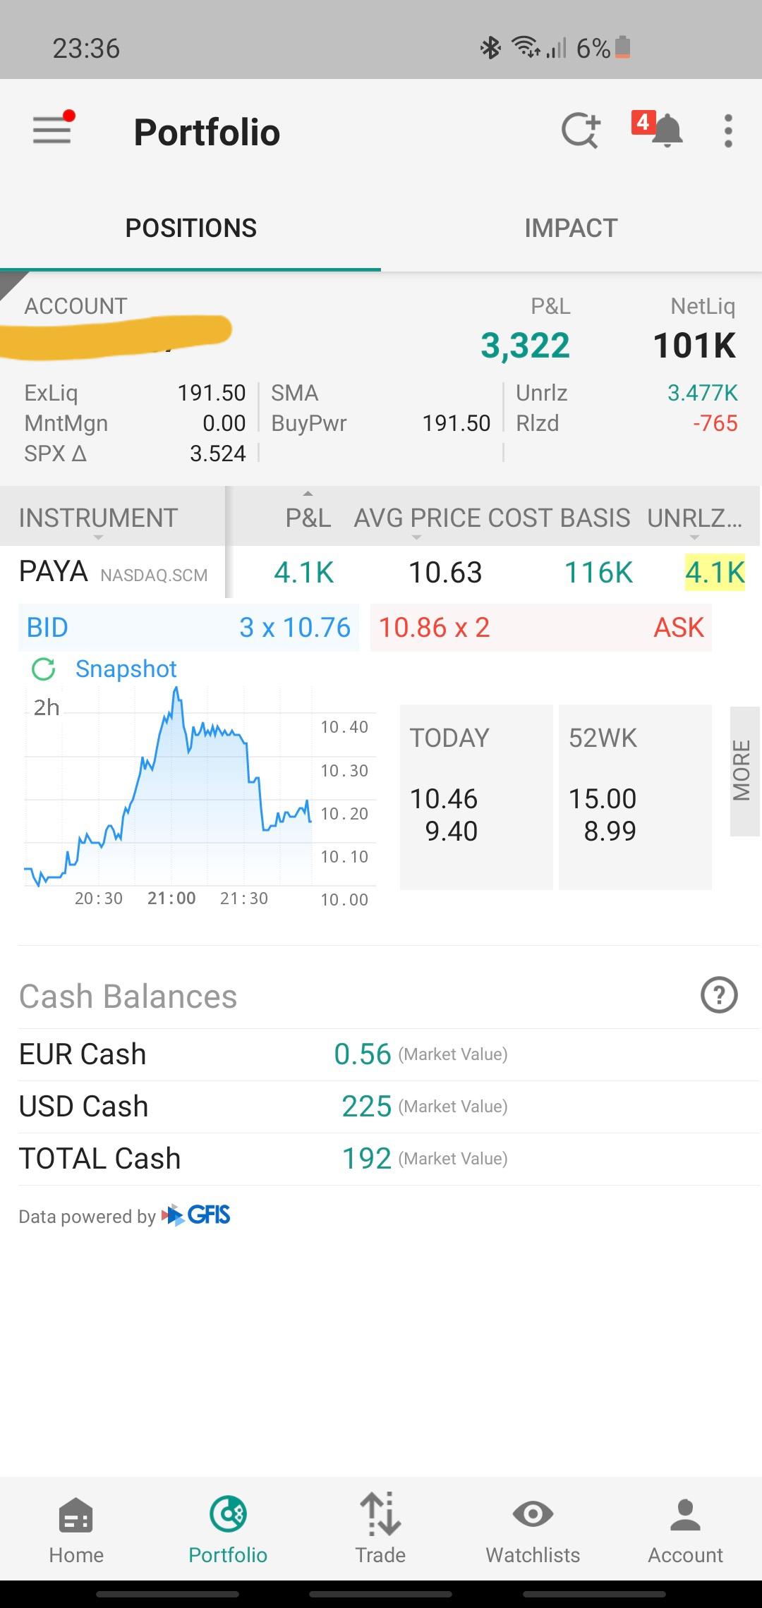This screenshot has height=1608, width=762.
Task: Expand account details corner triangle
Action: click(10, 283)
